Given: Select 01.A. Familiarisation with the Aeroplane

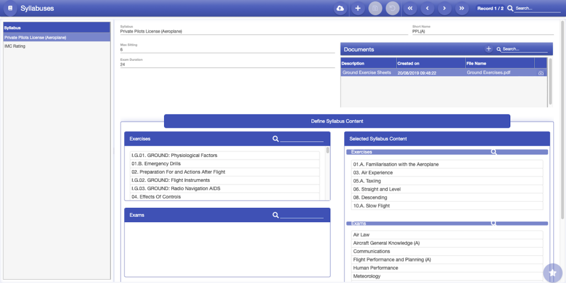Looking at the screenshot, I should tap(447, 164).
